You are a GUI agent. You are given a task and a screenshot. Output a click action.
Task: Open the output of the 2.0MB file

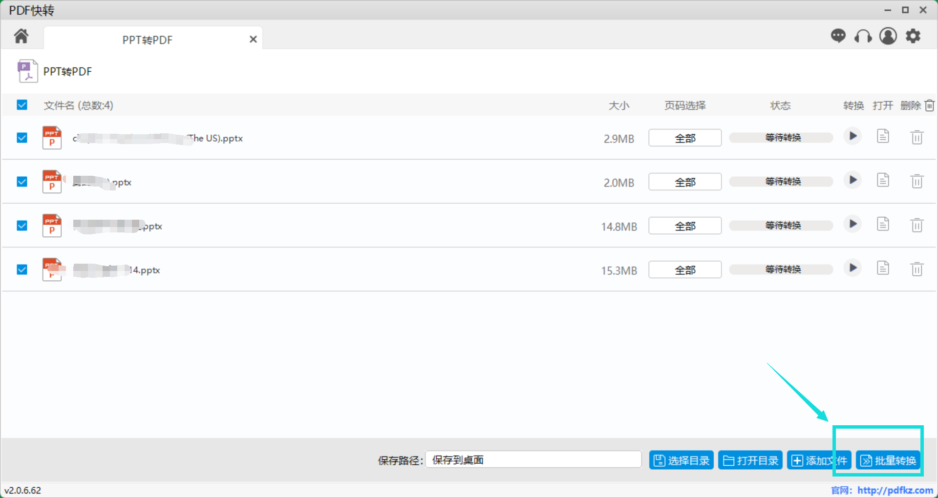[x=882, y=180]
